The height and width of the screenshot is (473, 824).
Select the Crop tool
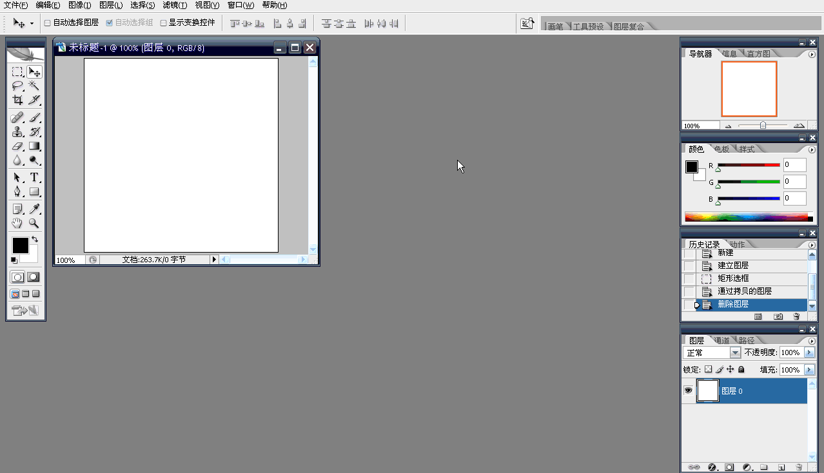[x=17, y=100]
